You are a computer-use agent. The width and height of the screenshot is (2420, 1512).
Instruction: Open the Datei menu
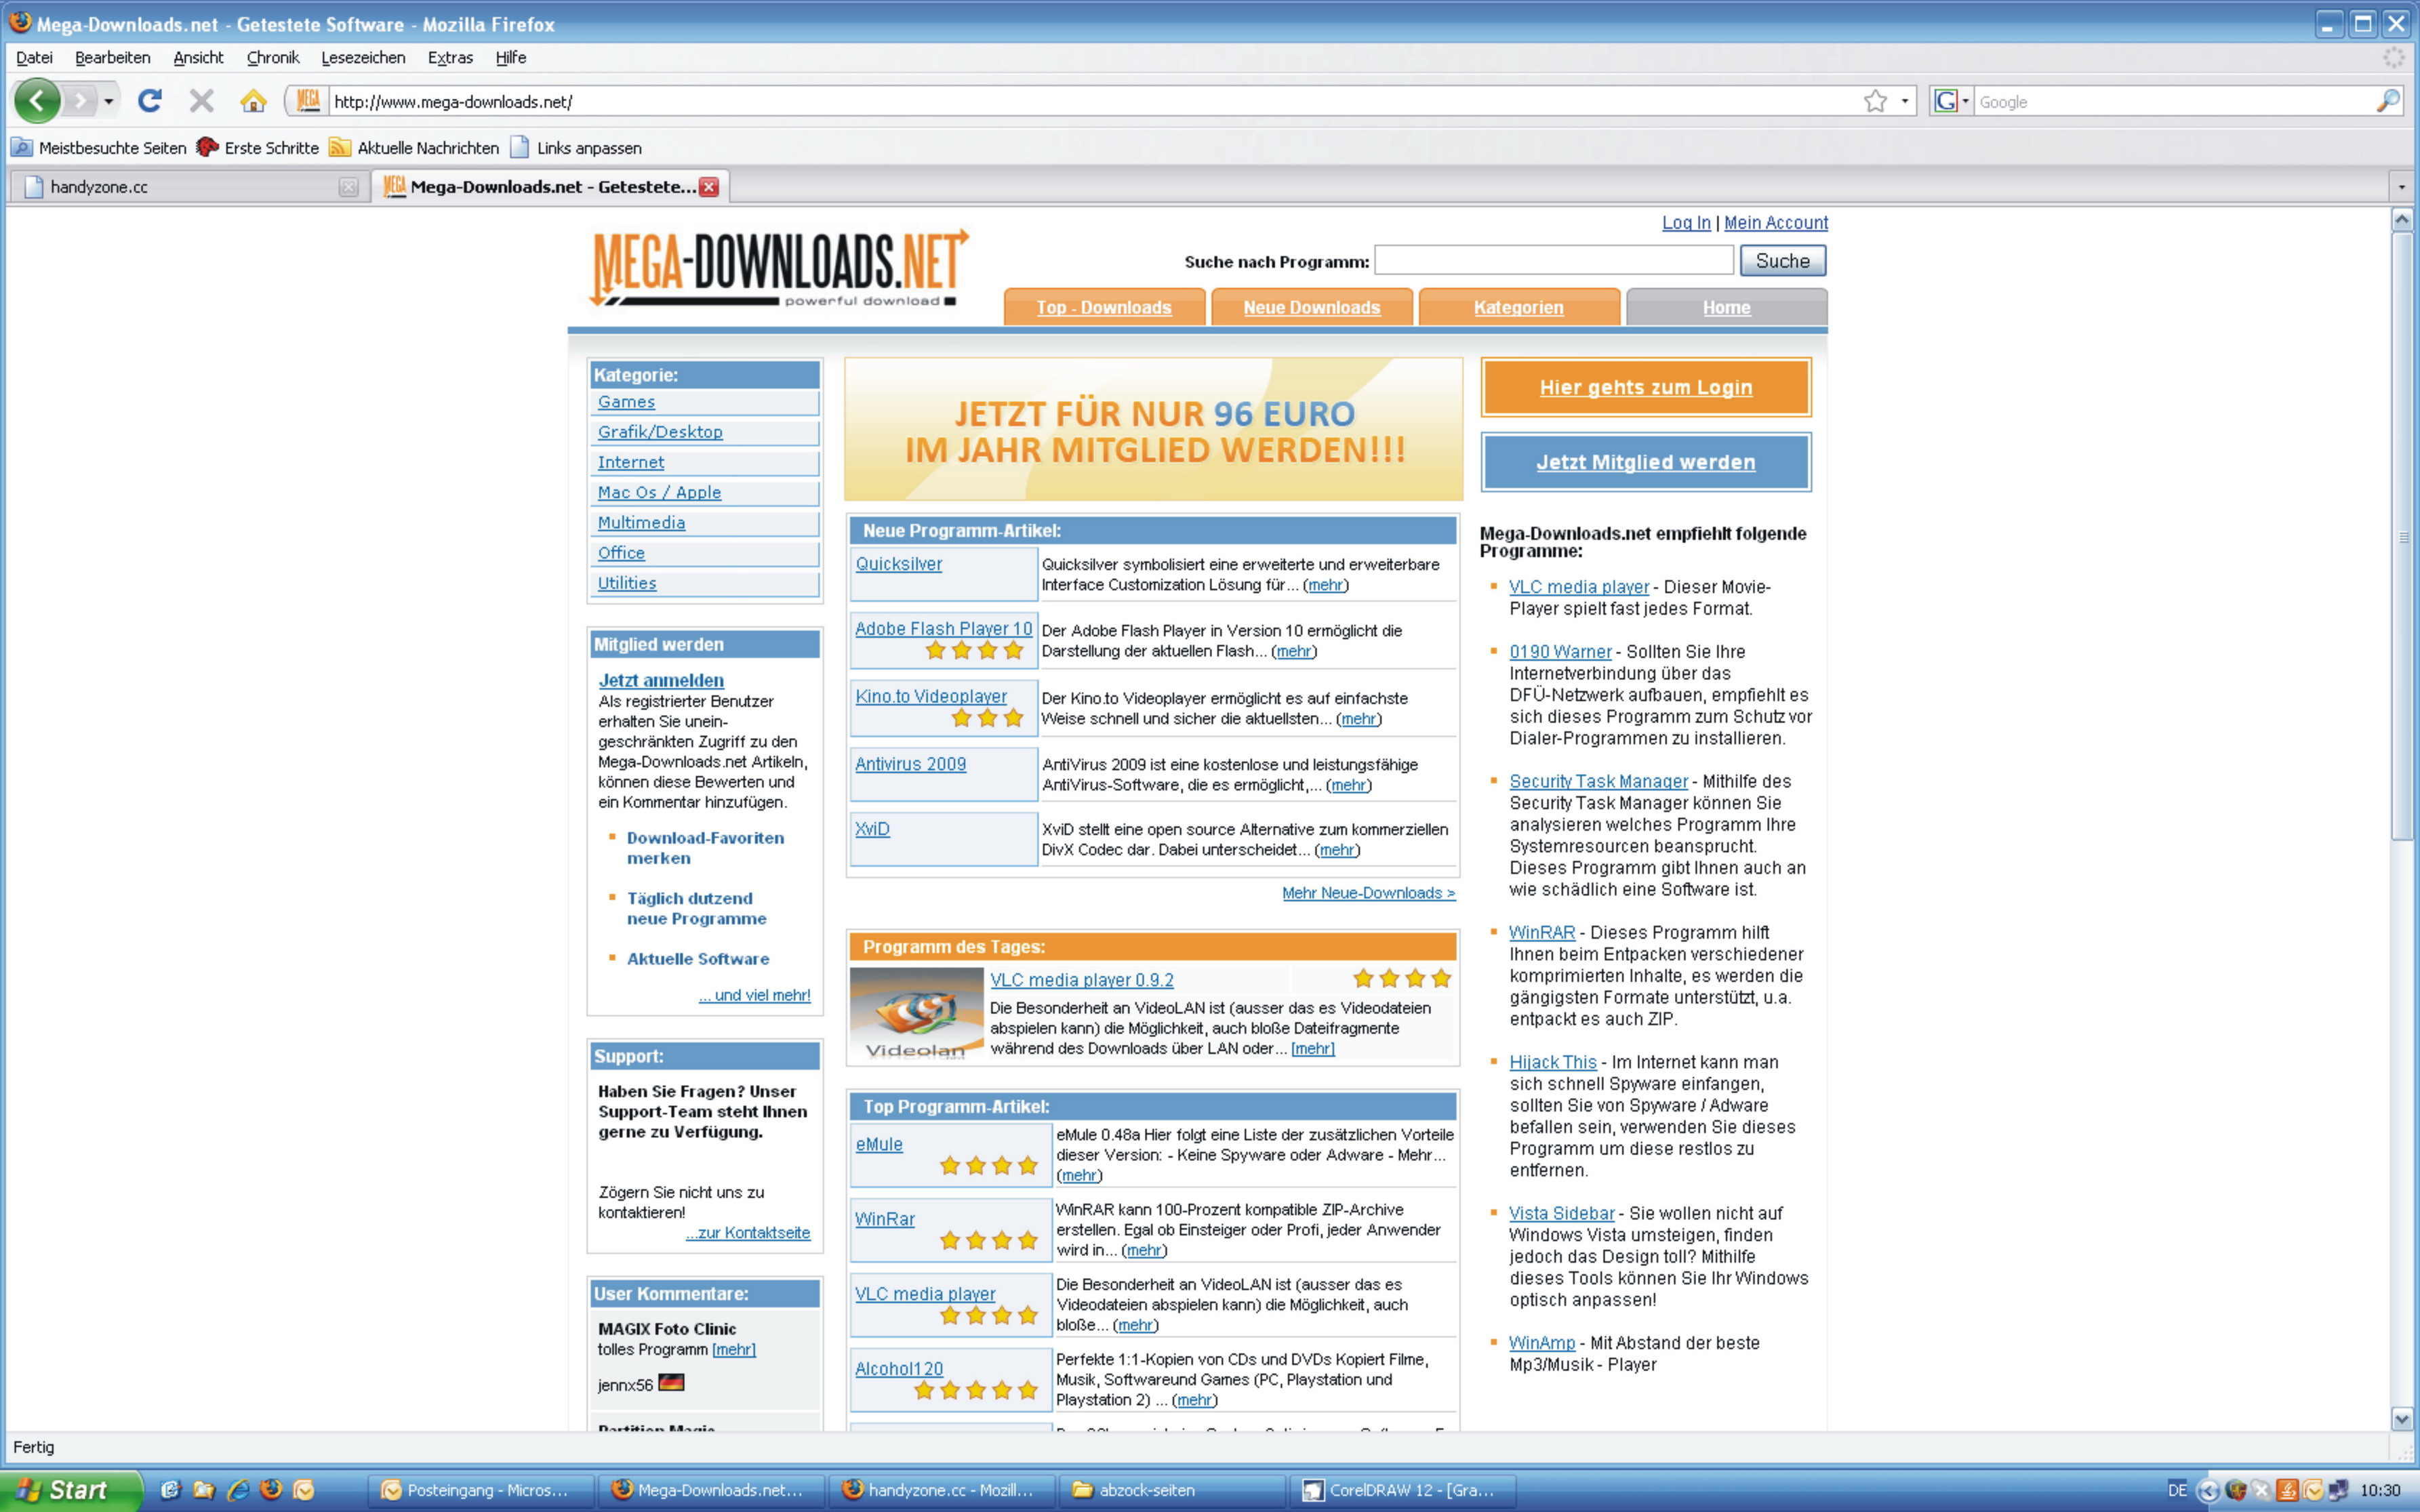[34, 58]
